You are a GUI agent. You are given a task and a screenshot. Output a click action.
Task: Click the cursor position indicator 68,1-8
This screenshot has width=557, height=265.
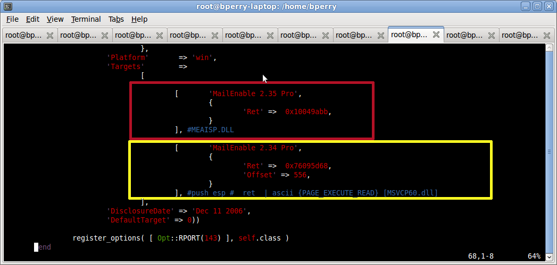[x=481, y=256]
